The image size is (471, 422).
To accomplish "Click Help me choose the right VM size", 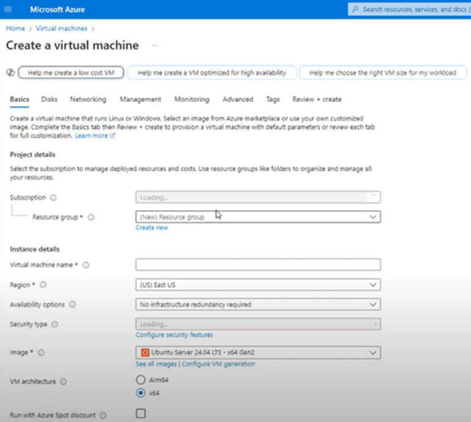I will coord(383,73).
